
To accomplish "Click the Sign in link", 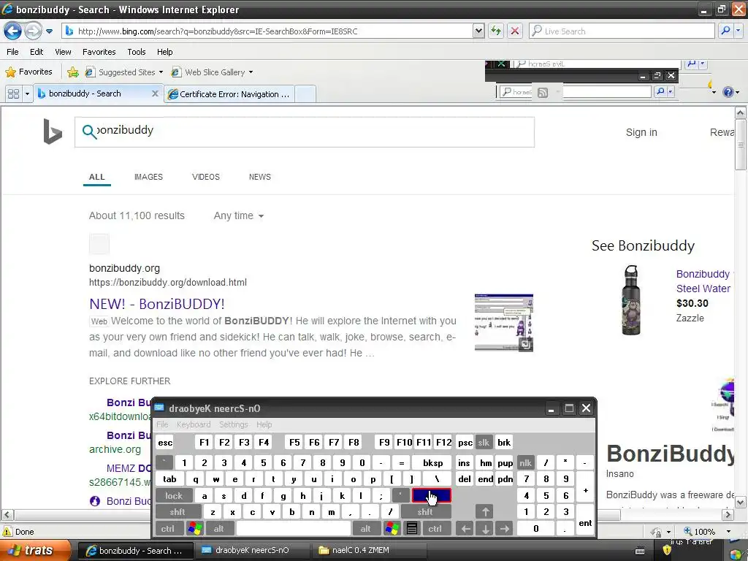I will pyautogui.click(x=641, y=133).
